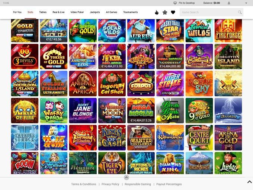Launch the Mega Moolah game tile
253x190 pixels.
(141, 110)
